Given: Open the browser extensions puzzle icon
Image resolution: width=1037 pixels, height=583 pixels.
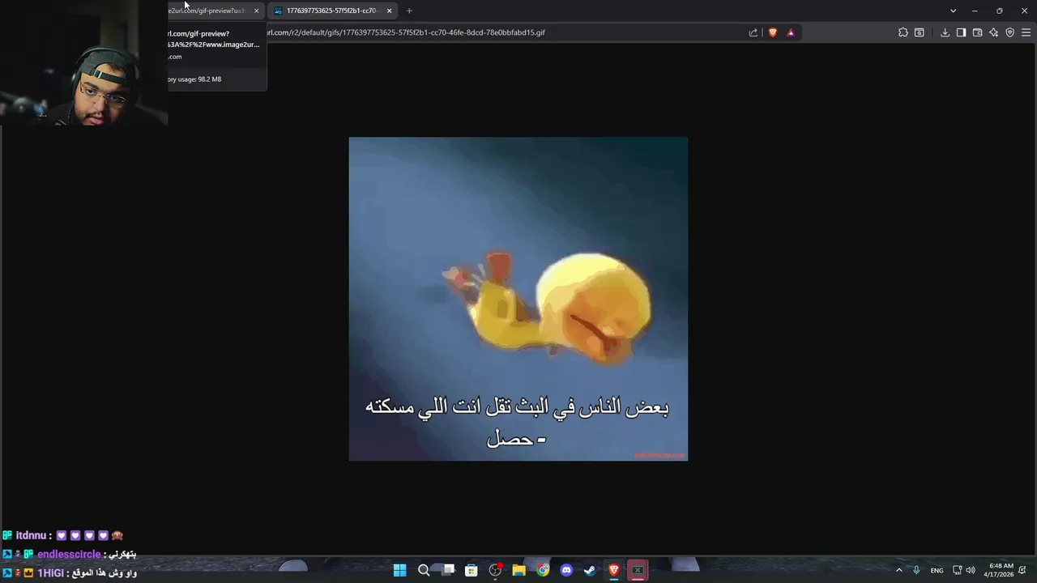Looking at the screenshot, I should [x=903, y=32].
